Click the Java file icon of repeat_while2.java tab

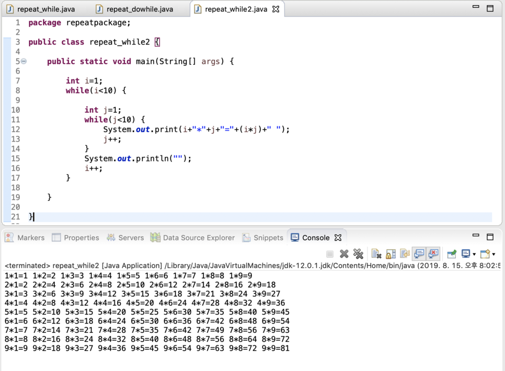198,9
